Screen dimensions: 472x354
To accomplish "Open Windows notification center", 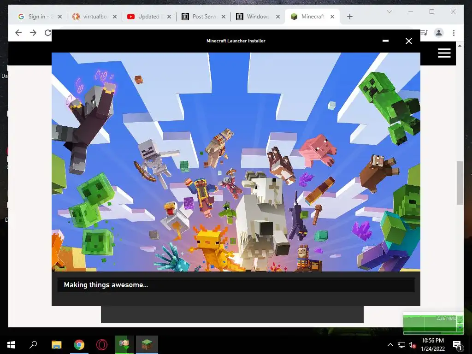I will [x=457, y=345].
